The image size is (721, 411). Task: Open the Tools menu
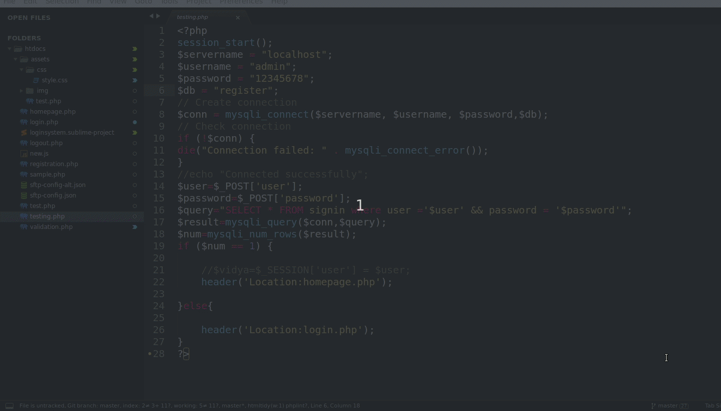(x=169, y=2)
